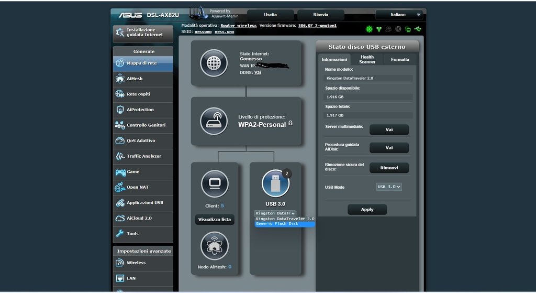The image size is (536, 293).
Task: Click the green gear status icon
Action: click(x=369, y=29)
